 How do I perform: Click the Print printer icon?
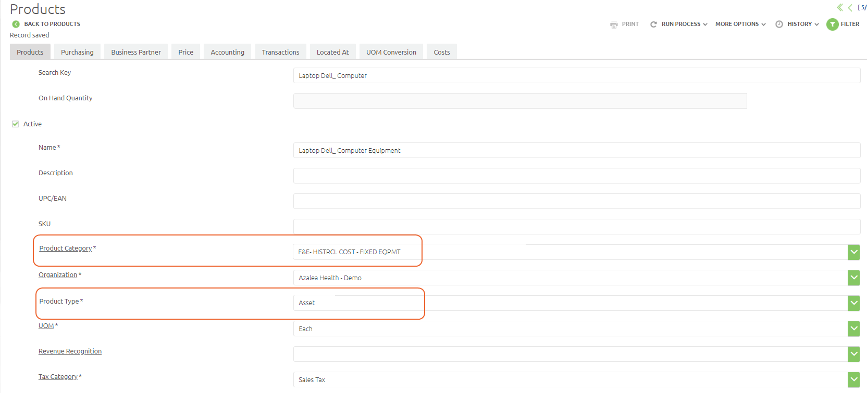(x=614, y=24)
